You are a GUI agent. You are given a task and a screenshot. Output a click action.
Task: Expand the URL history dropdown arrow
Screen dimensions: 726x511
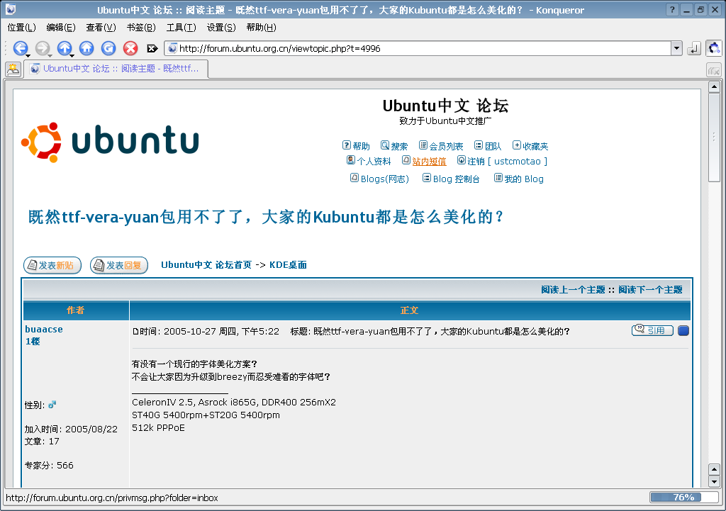tap(677, 48)
